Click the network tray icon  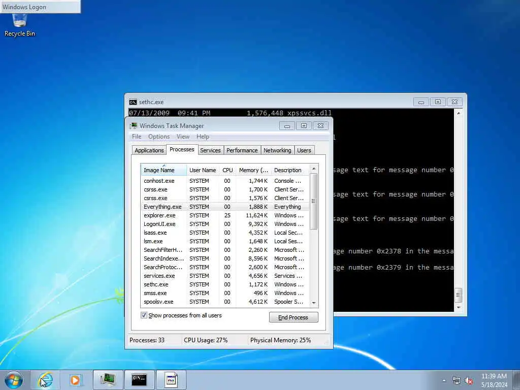coord(457,381)
